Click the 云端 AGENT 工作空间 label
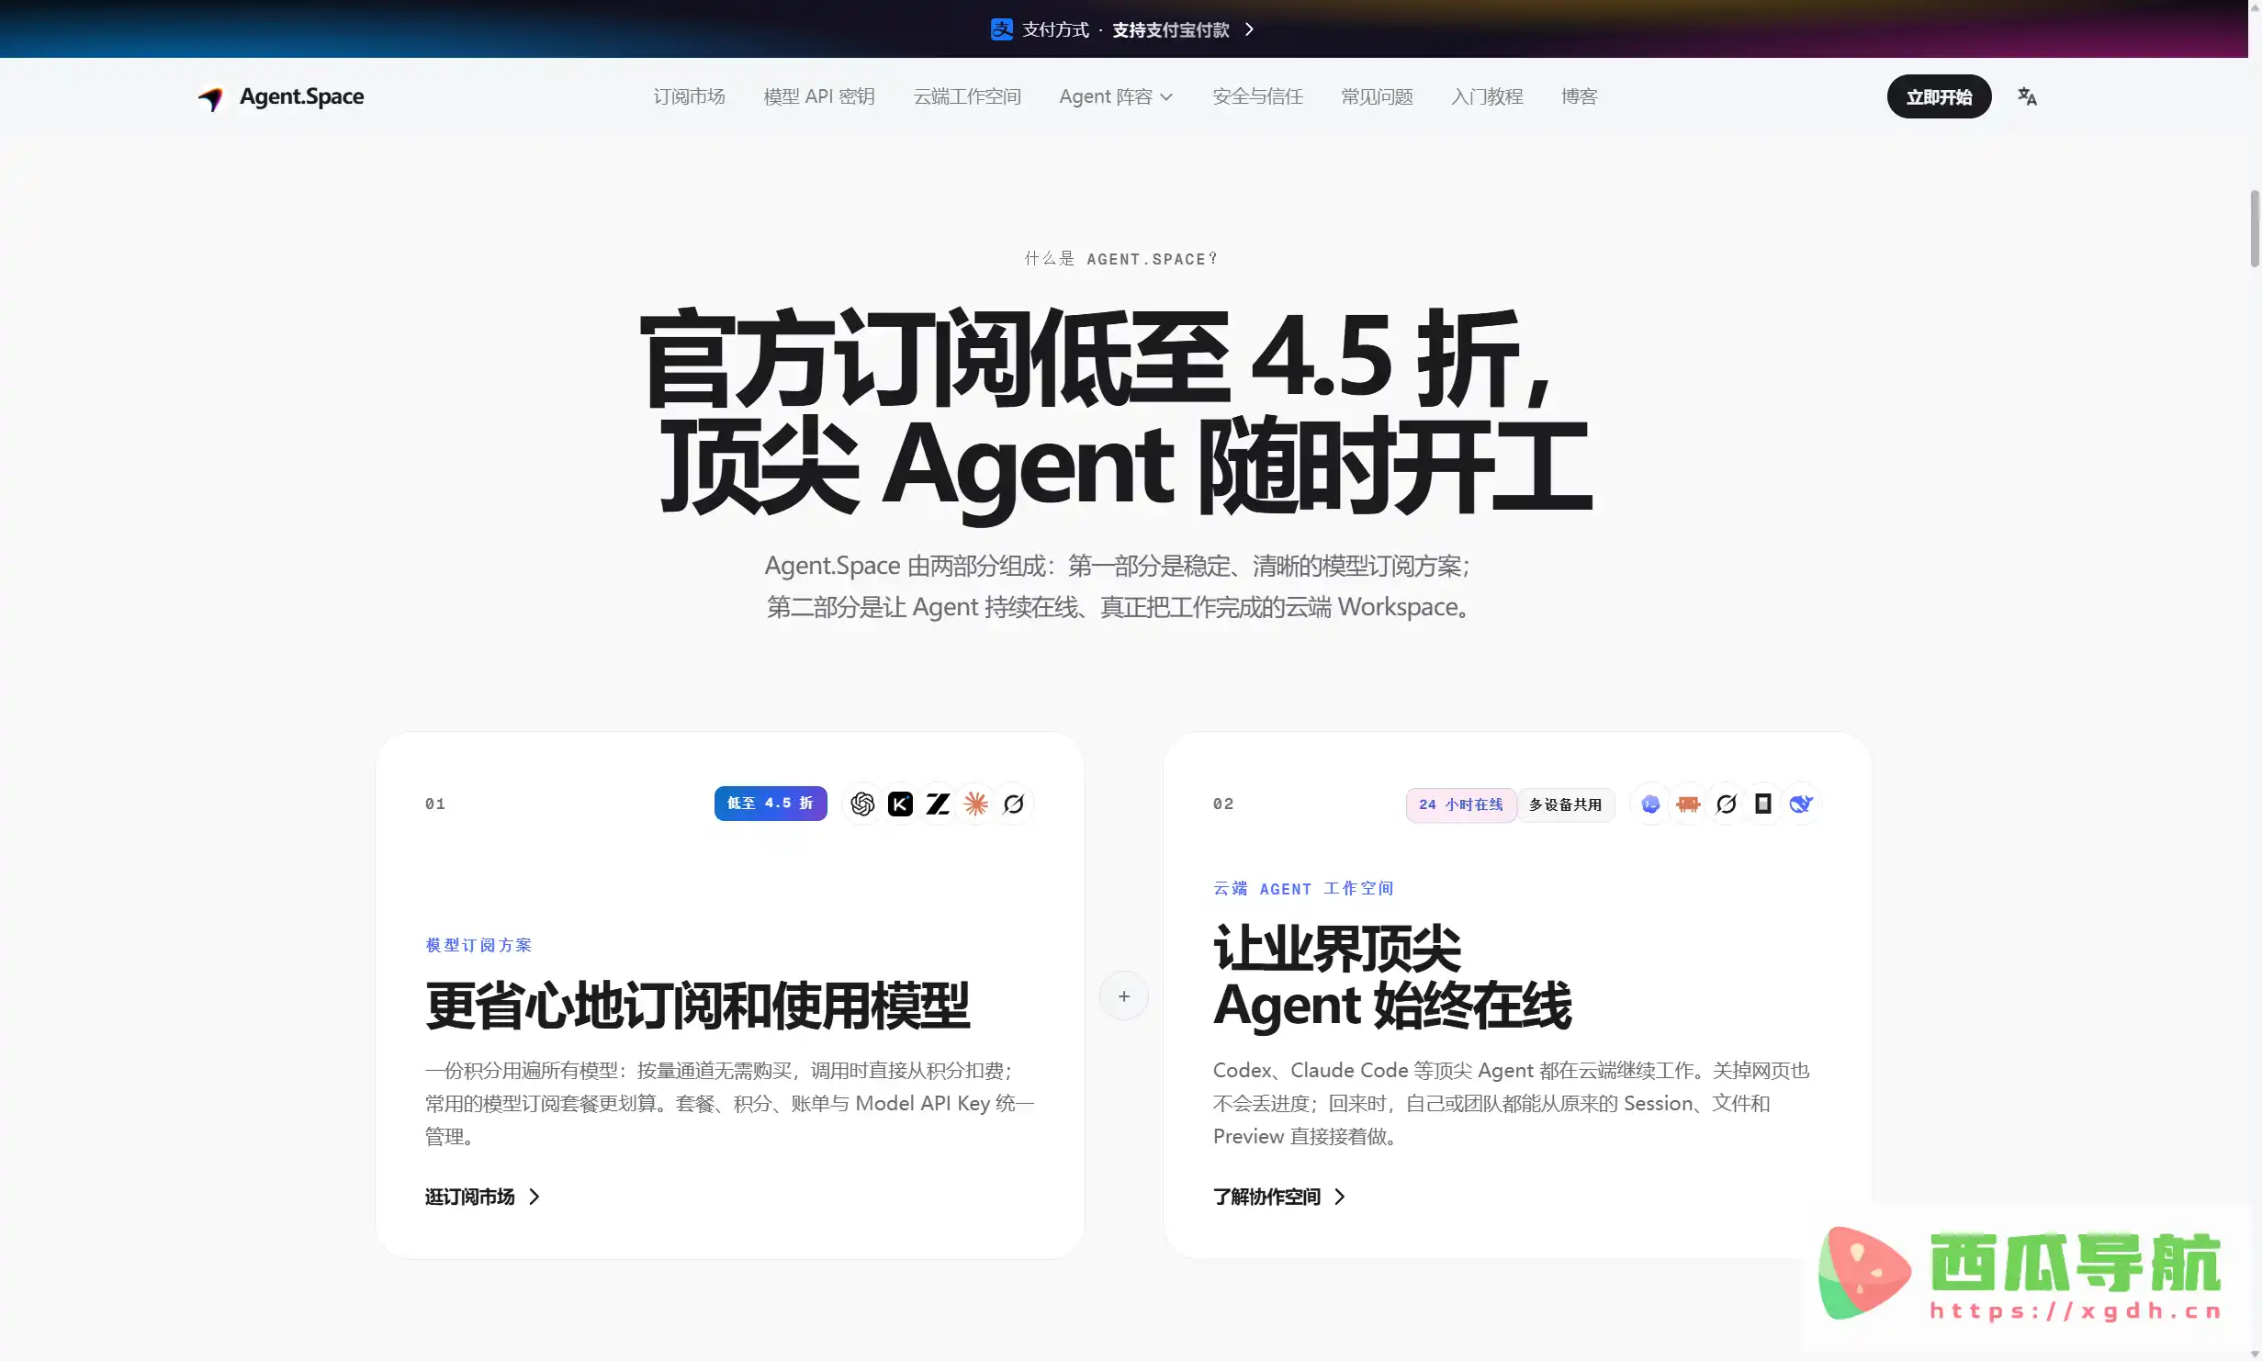Viewport: 2262px width, 1361px height. click(x=1303, y=888)
